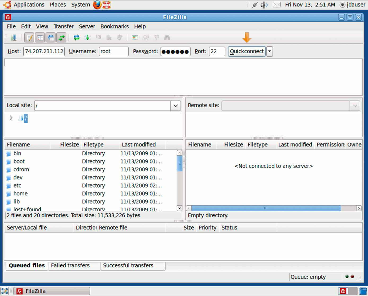Click the FileZilla taskbar icon
This screenshot has height=296, width=368.
coord(51,291)
